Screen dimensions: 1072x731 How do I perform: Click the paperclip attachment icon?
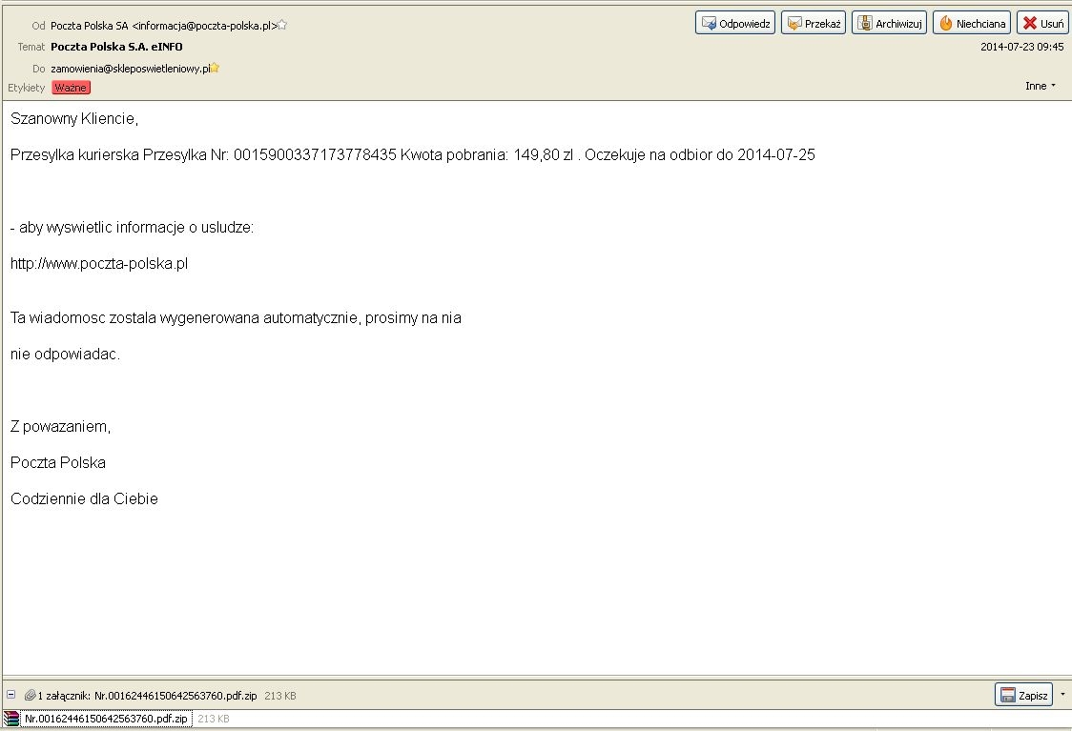click(30, 696)
